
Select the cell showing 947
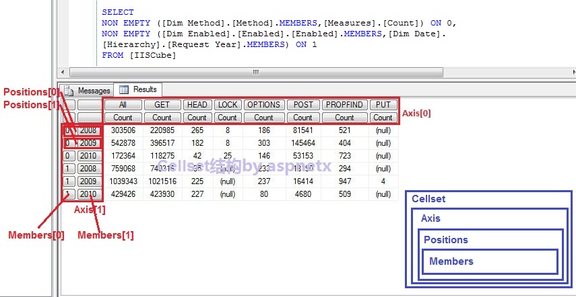coord(344,181)
